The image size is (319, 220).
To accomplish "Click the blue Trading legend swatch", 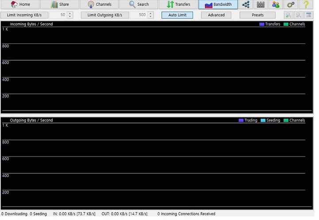I will click(x=241, y=120).
